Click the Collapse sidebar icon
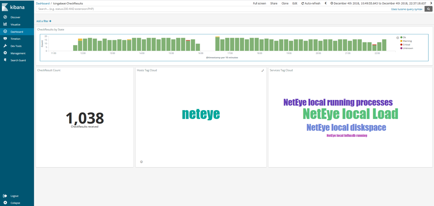Screen dimensions: 434x206 [5, 203]
